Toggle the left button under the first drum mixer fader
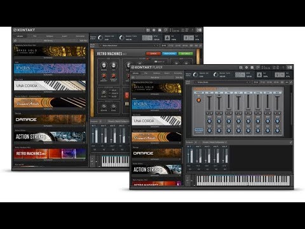Image resolution: width=305 pixels, height=229 pixels. pyautogui.click(x=208, y=113)
